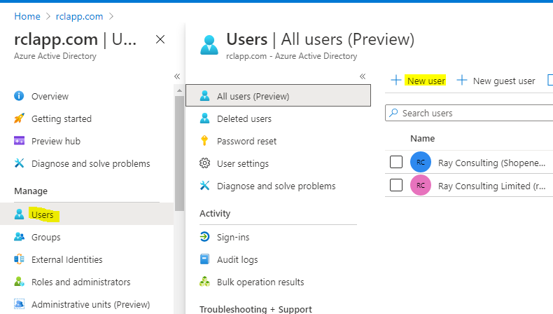Click the Overview info icon
This screenshot has height=314, width=553.
(19, 96)
